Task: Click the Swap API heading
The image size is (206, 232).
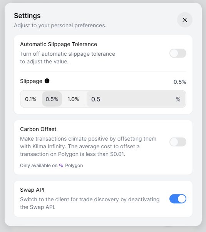Action: [32, 190]
